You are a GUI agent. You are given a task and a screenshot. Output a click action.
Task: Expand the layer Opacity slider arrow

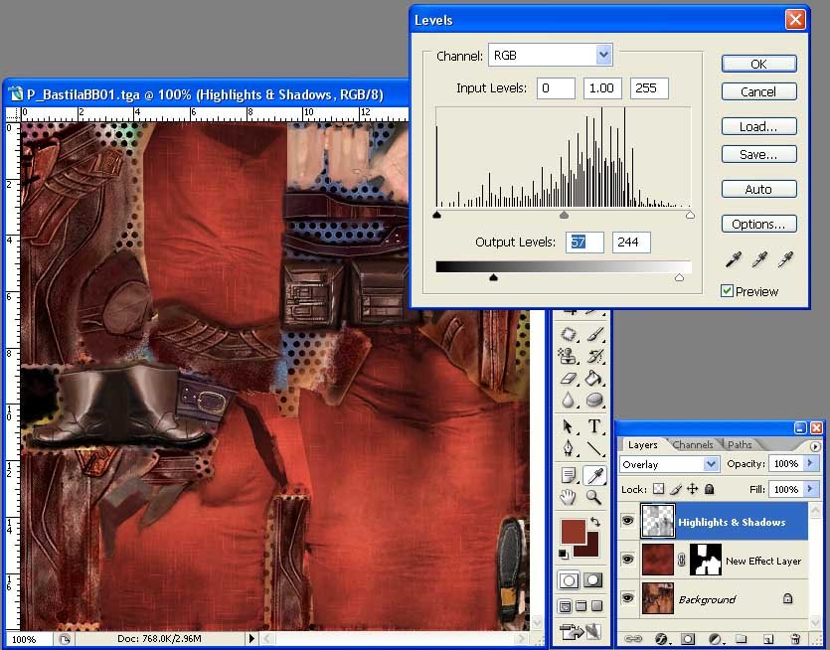(x=811, y=464)
